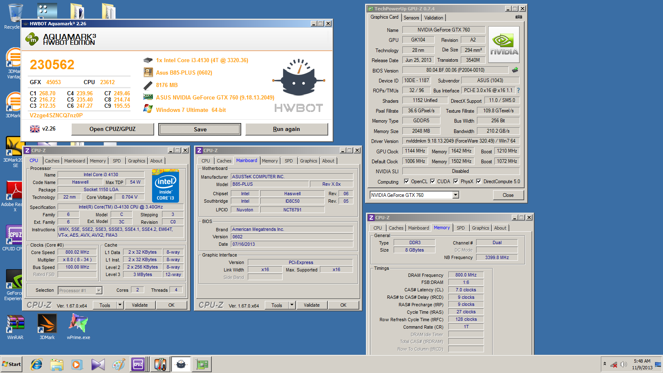
Task: Click the Run again button
Action: (x=287, y=129)
